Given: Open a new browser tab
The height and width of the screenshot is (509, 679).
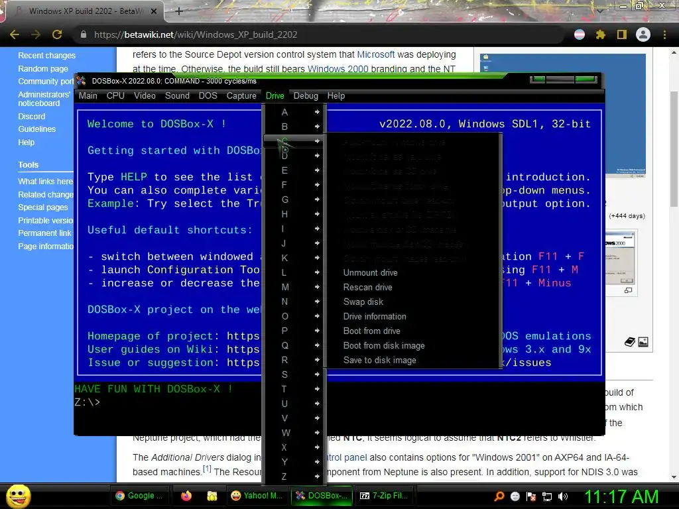Looking at the screenshot, I should (179, 11).
